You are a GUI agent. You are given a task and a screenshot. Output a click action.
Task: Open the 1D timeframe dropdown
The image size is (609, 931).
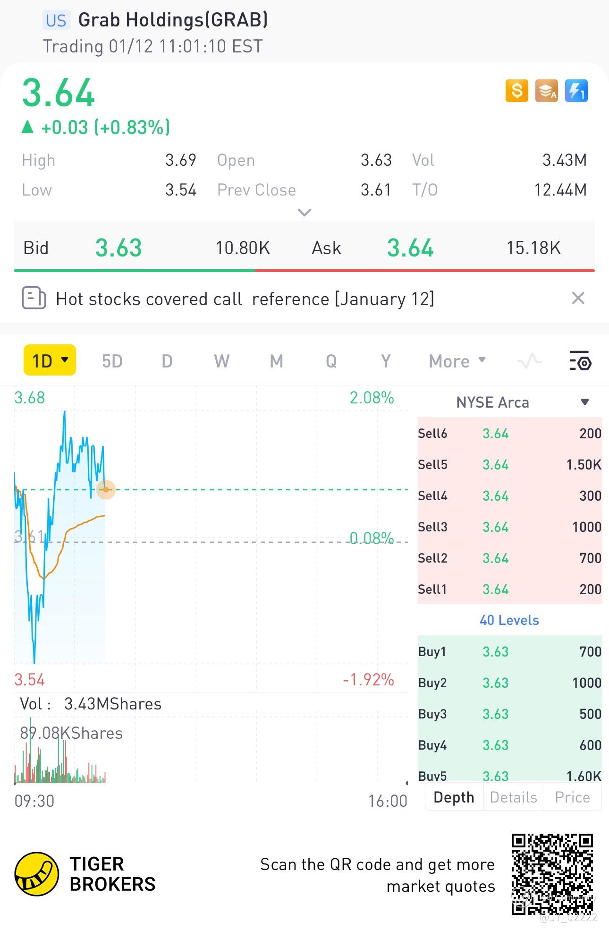tap(50, 360)
